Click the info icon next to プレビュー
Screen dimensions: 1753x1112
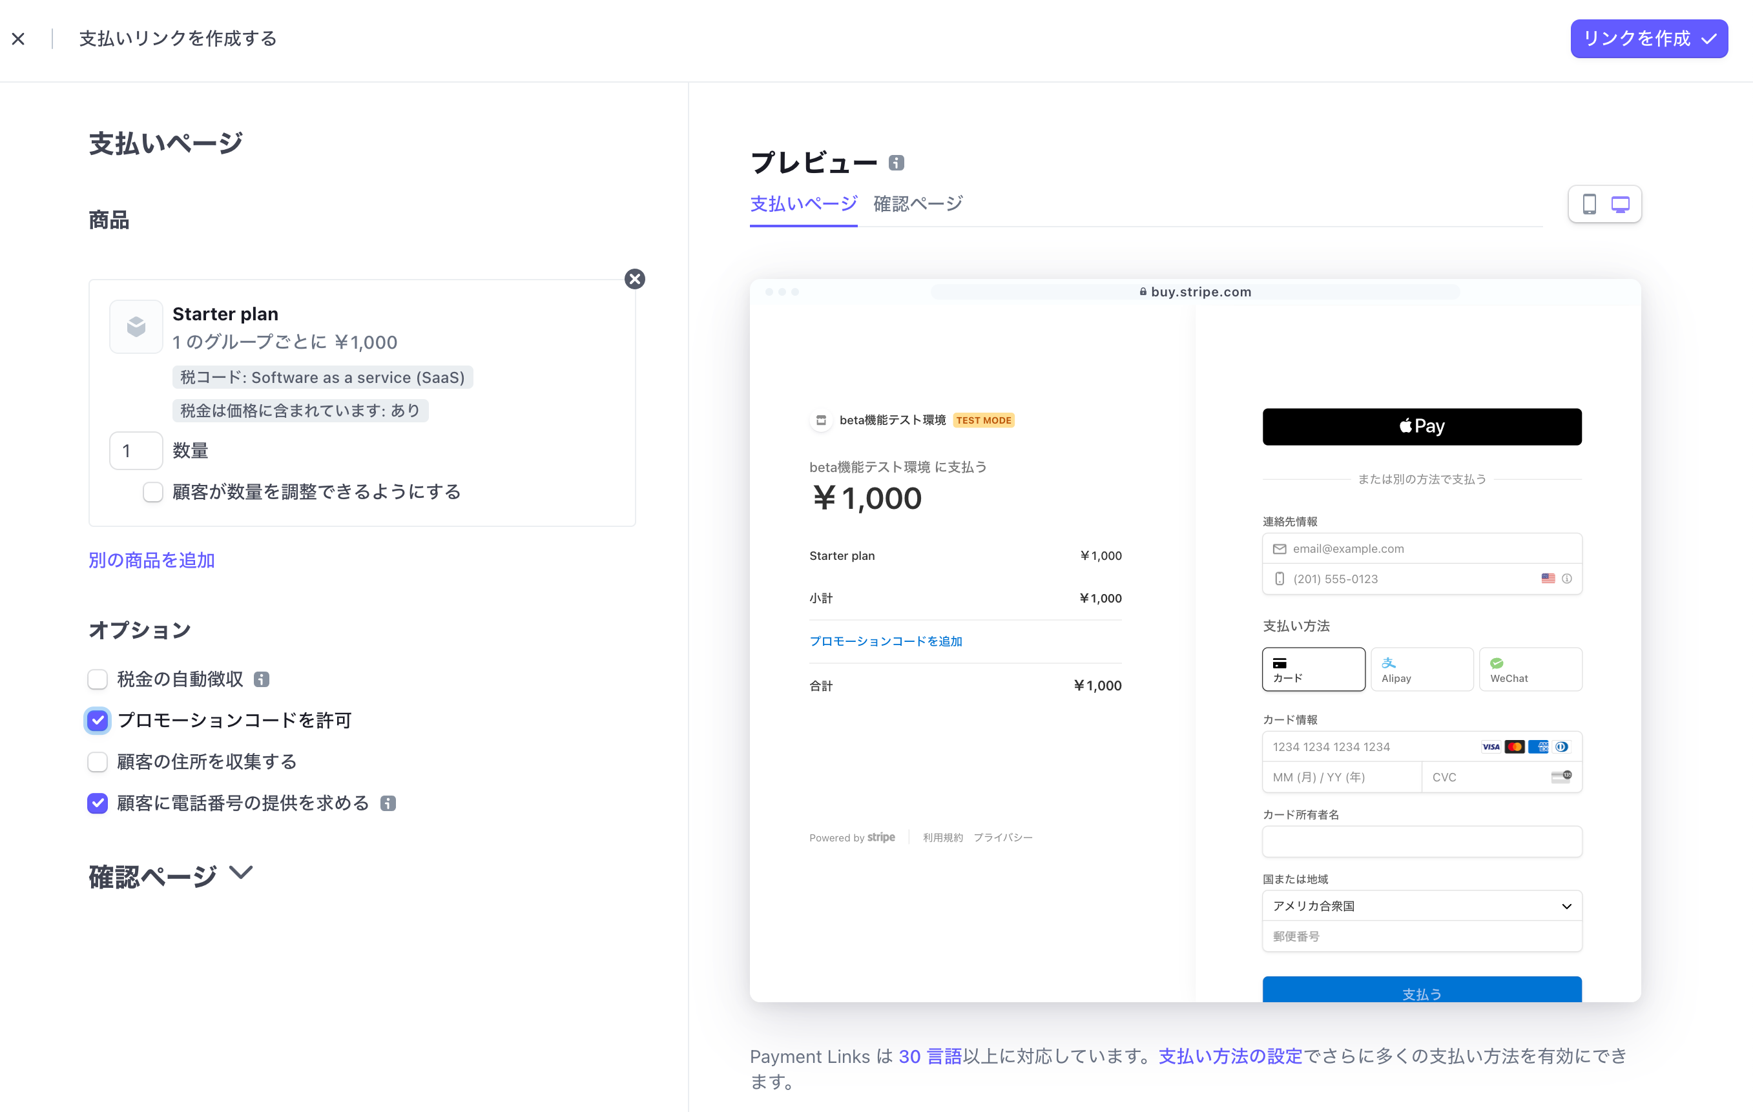click(896, 163)
